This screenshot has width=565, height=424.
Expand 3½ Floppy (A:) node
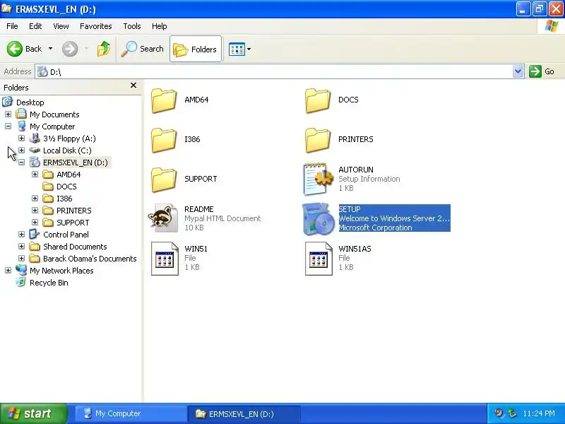click(x=21, y=138)
